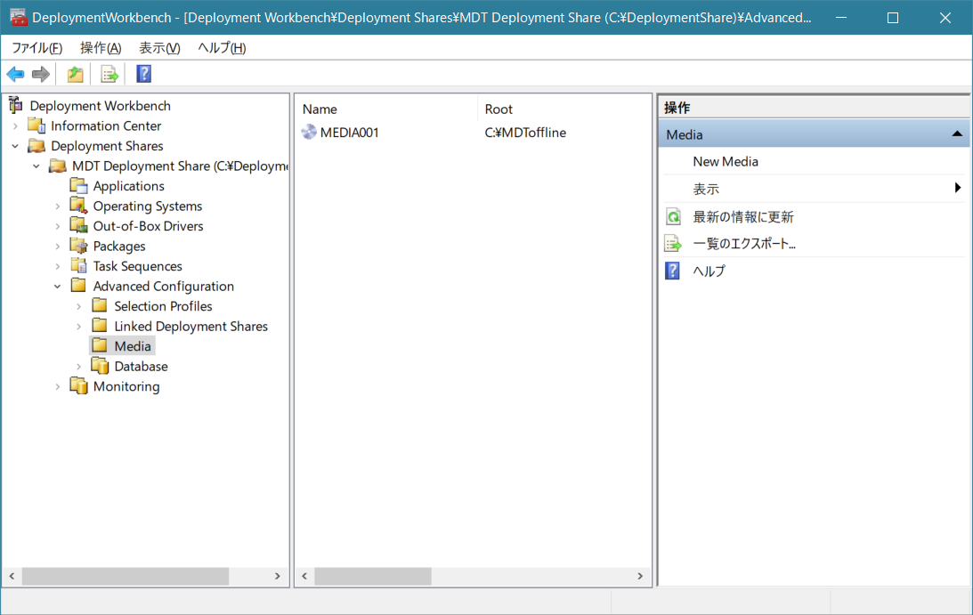The height and width of the screenshot is (615, 973).
Task: Click tree pane scroll right arrow
Action: 278,576
